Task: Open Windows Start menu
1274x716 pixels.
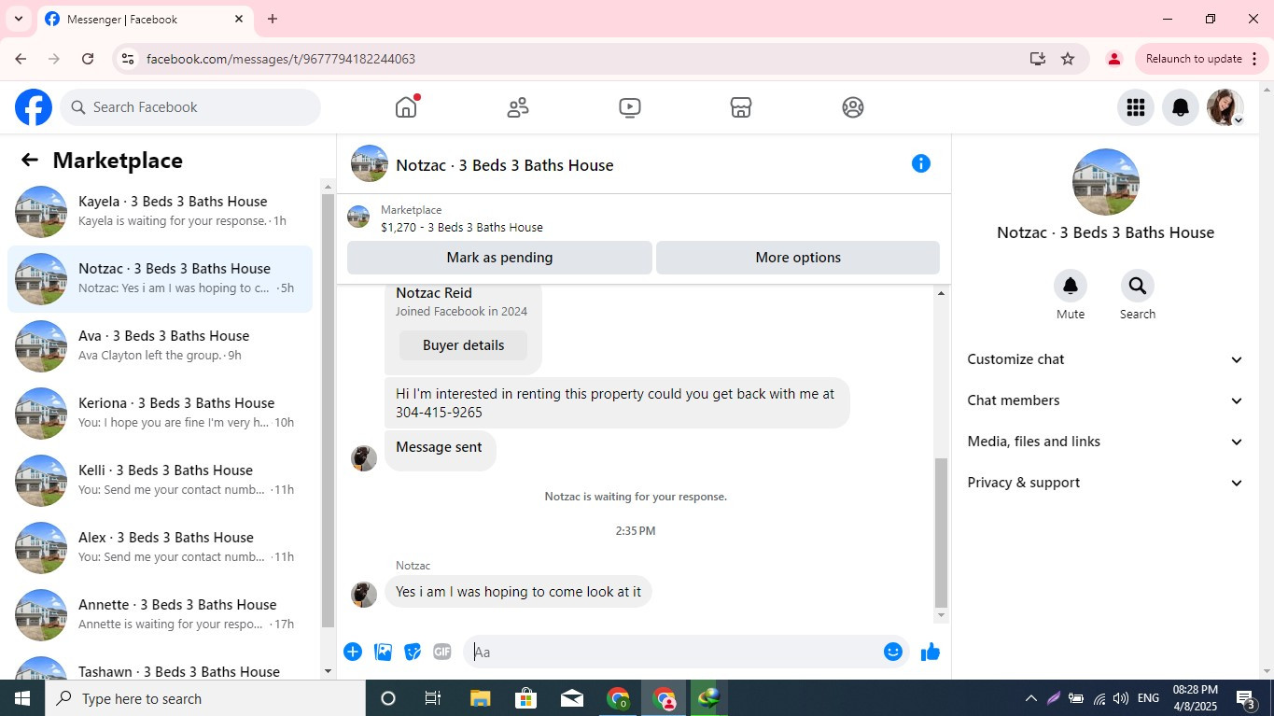Action: 22,698
